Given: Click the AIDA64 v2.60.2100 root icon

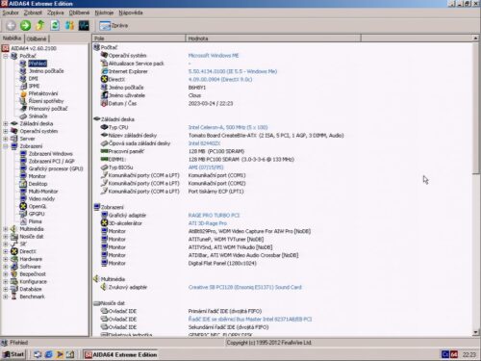Looking at the screenshot, I should [x=5, y=48].
